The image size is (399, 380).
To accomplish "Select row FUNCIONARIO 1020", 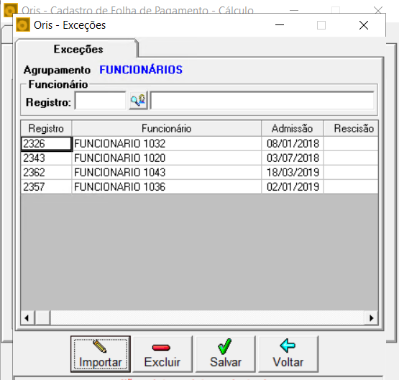I will [x=167, y=158].
